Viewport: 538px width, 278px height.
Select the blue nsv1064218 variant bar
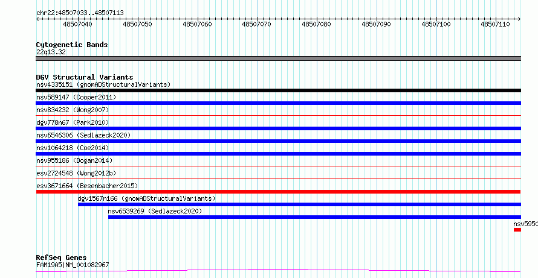tap(278, 154)
